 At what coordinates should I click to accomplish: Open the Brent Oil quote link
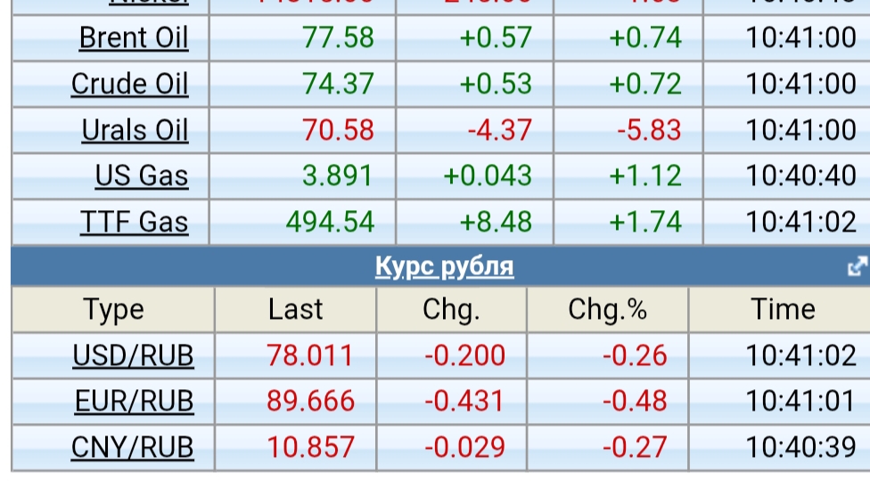click(x=134, y=37)
